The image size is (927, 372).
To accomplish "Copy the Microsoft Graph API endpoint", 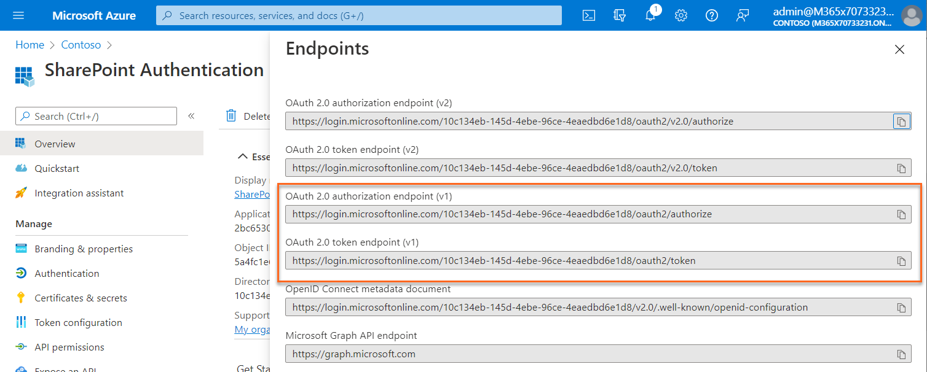I will pos(901,354).
